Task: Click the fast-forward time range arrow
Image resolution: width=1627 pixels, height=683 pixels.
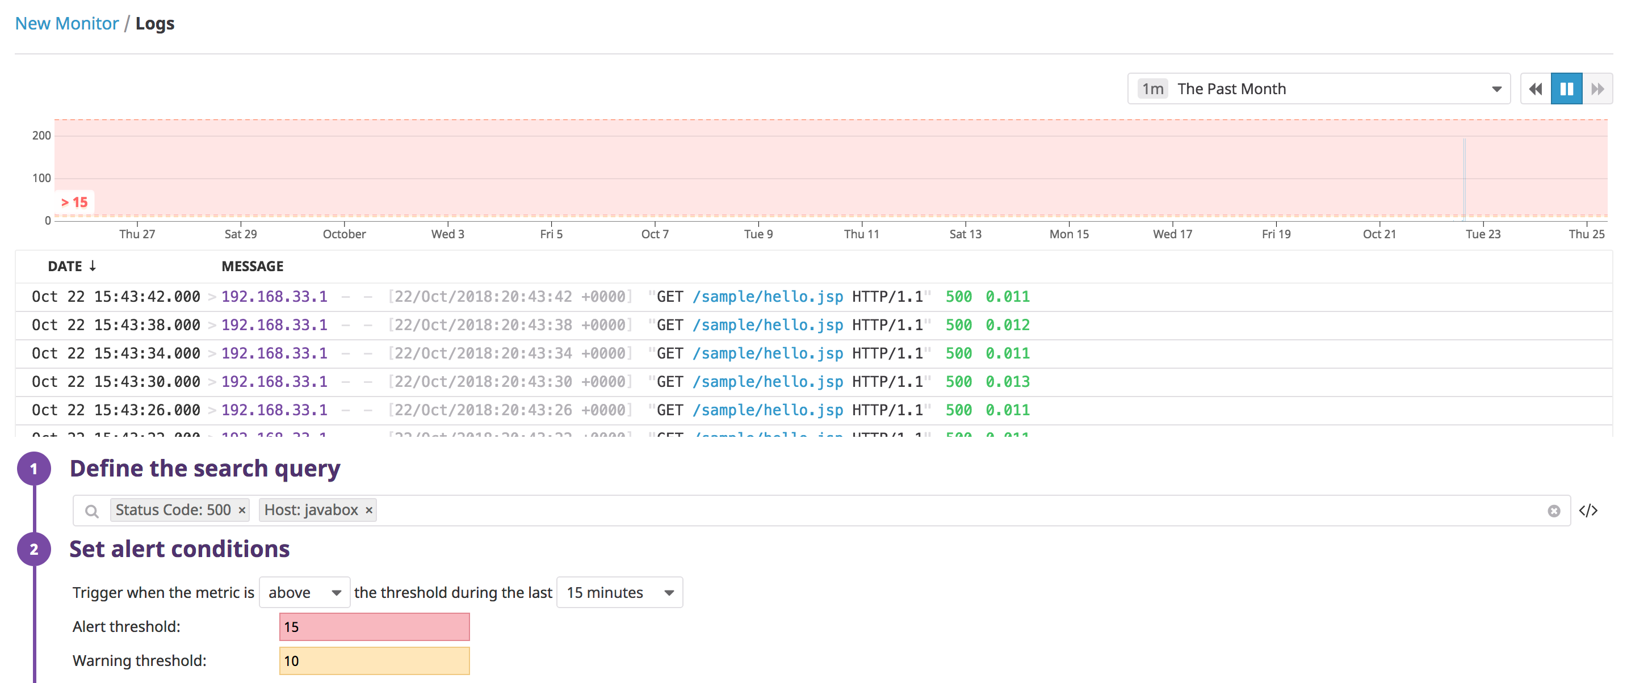Action: click(1597, 88)
